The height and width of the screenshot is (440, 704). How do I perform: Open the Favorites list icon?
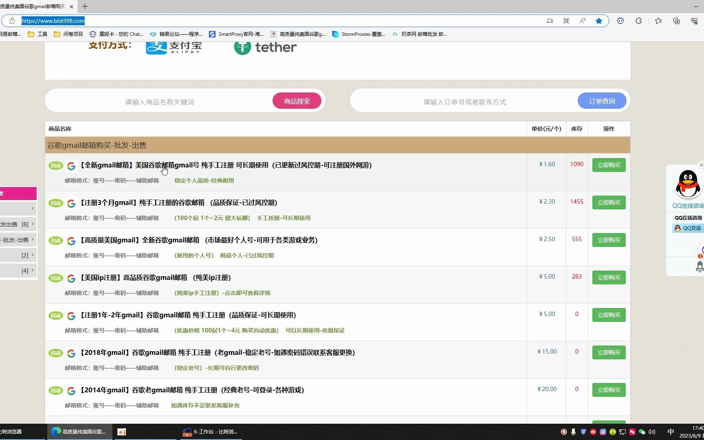point(658,21)
